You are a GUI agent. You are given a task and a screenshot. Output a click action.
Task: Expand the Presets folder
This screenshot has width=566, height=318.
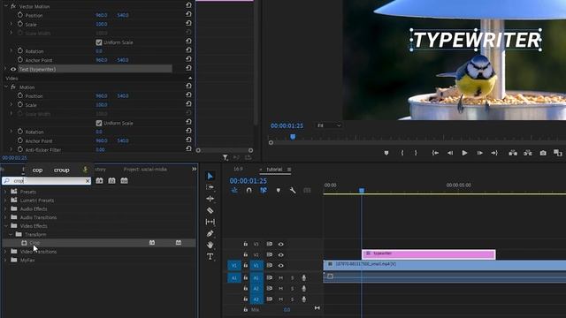(5, 192)
